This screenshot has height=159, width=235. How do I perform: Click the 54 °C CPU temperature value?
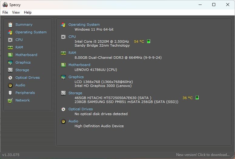tap(139, 41)
